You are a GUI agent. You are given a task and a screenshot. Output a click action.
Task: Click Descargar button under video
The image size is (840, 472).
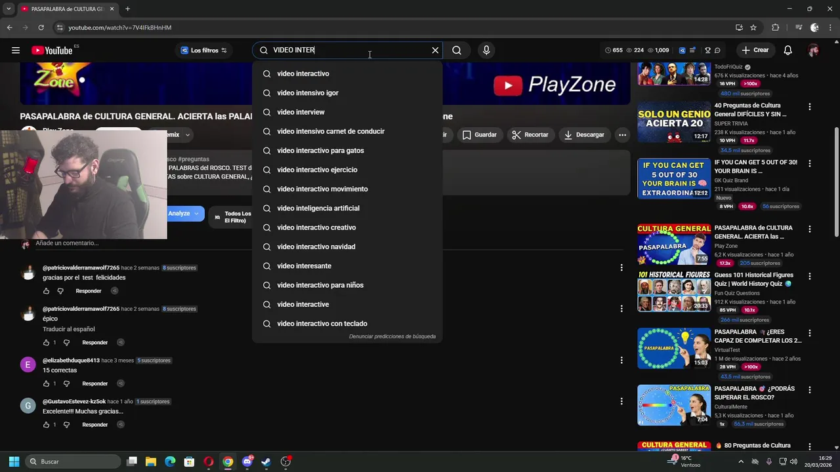(x=584, y=135)
